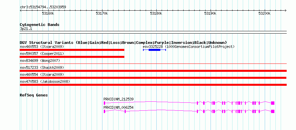Open esv3325228 1000GenomesConsortiumPilotProject label
The width and height of the screenshot is (296, 130).
click(189, 47)
